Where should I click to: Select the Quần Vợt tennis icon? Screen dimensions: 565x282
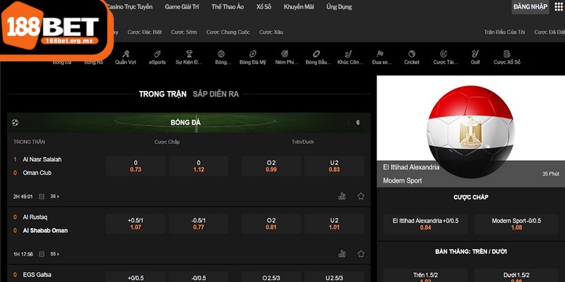pos(125,56)
